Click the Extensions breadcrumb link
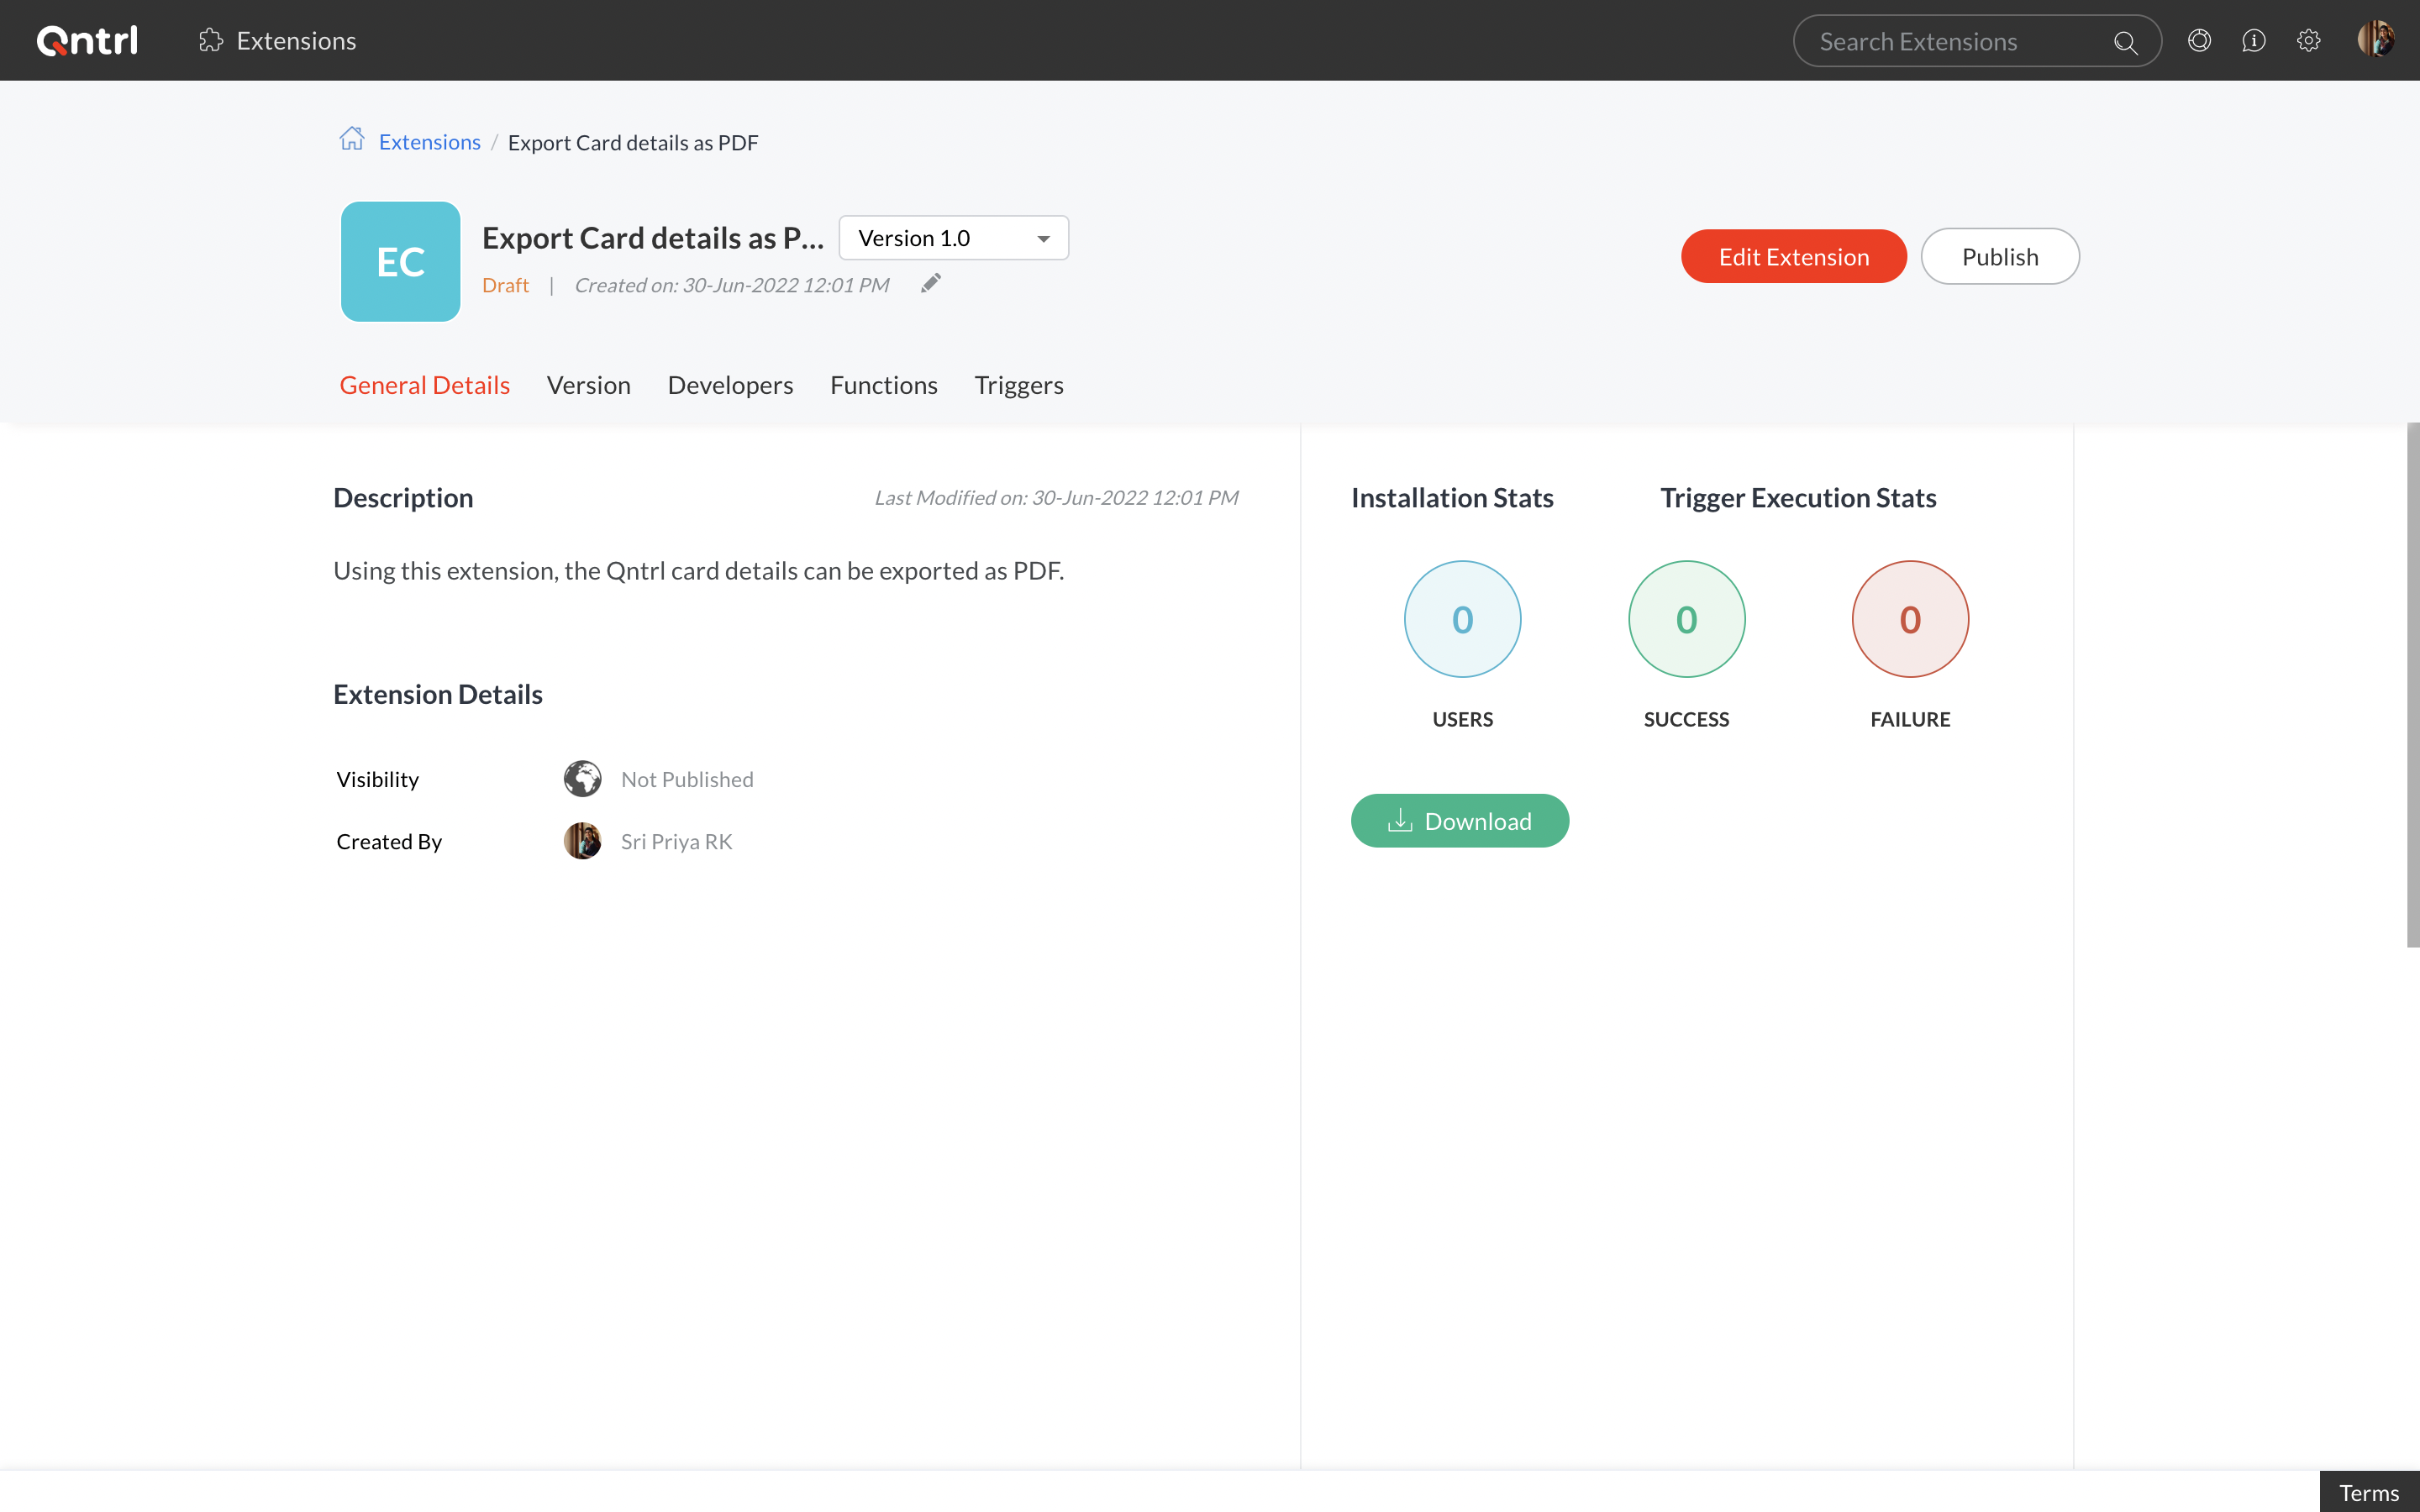 (429, 142)
